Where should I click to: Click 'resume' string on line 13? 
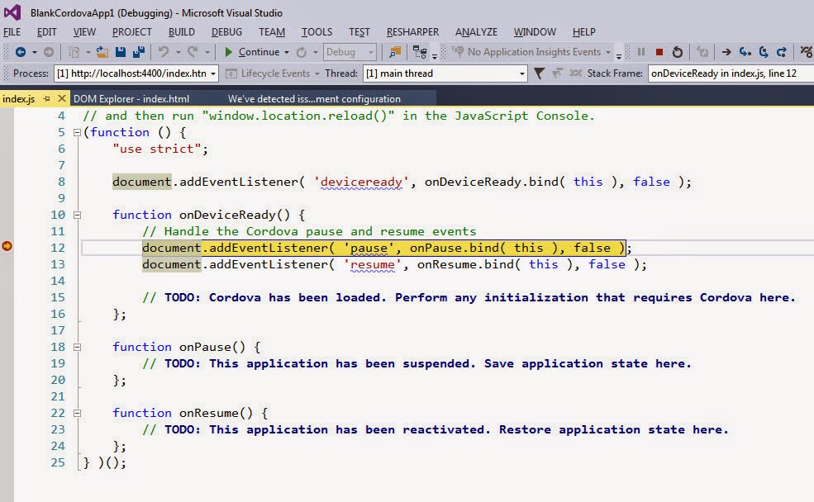[x=372, y=264]
